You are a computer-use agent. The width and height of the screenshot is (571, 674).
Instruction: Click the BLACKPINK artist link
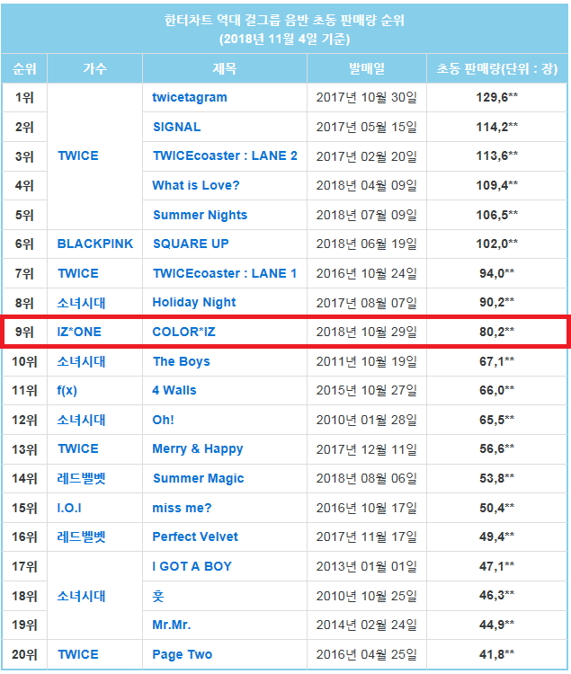tap(95, 244)
